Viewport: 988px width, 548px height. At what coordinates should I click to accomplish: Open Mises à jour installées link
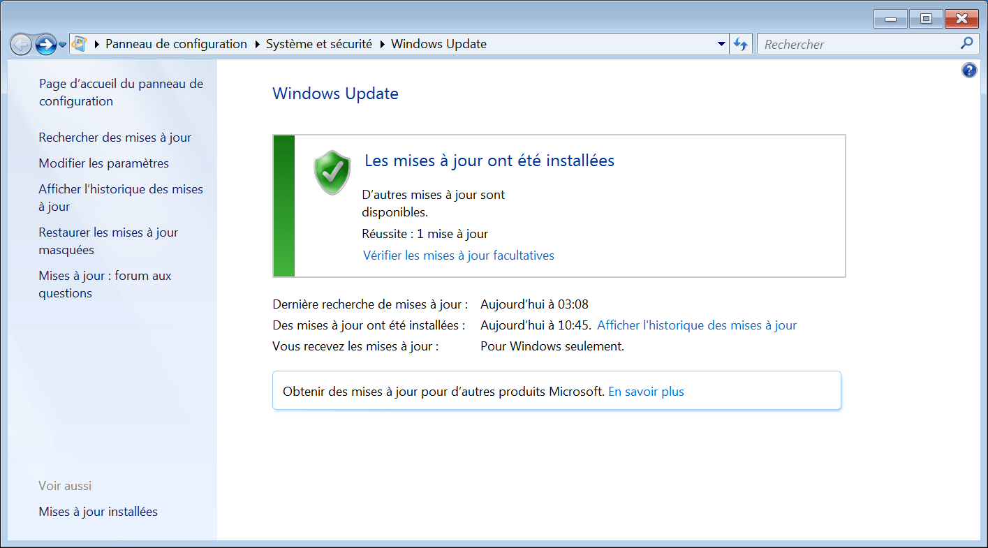[x=98, y=512]
